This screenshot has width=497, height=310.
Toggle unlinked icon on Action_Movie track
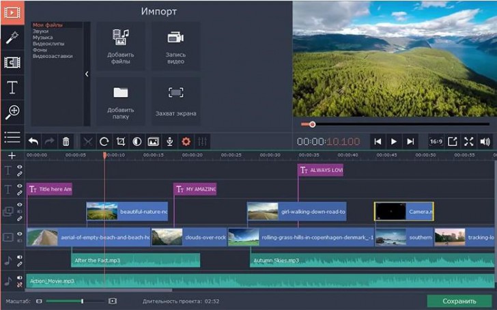coord(20,285)
